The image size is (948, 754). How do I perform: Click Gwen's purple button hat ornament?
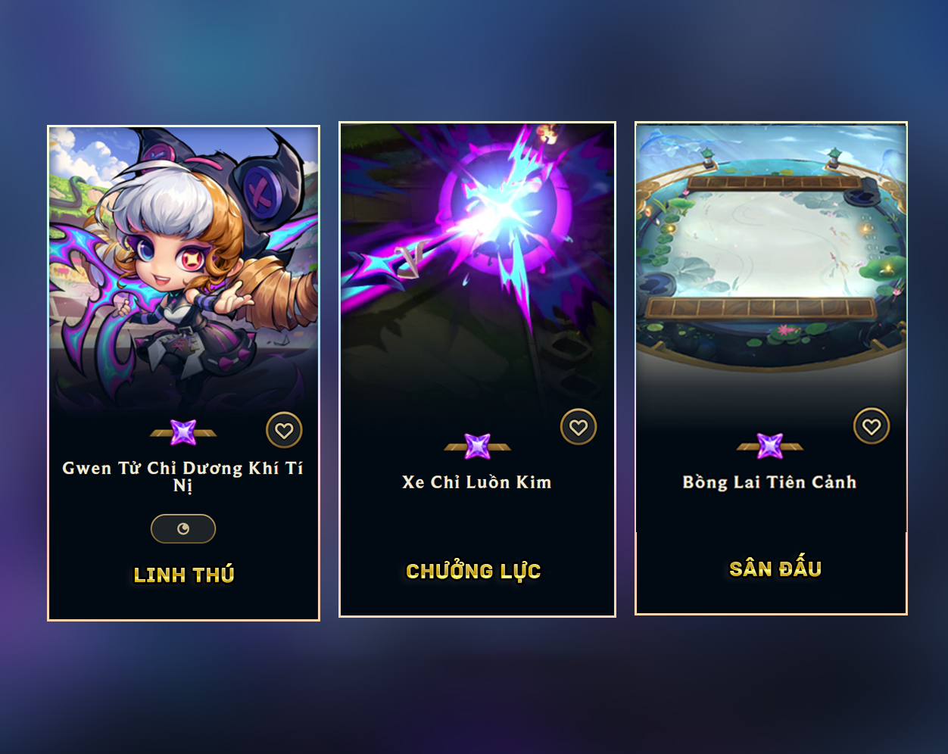260,188
